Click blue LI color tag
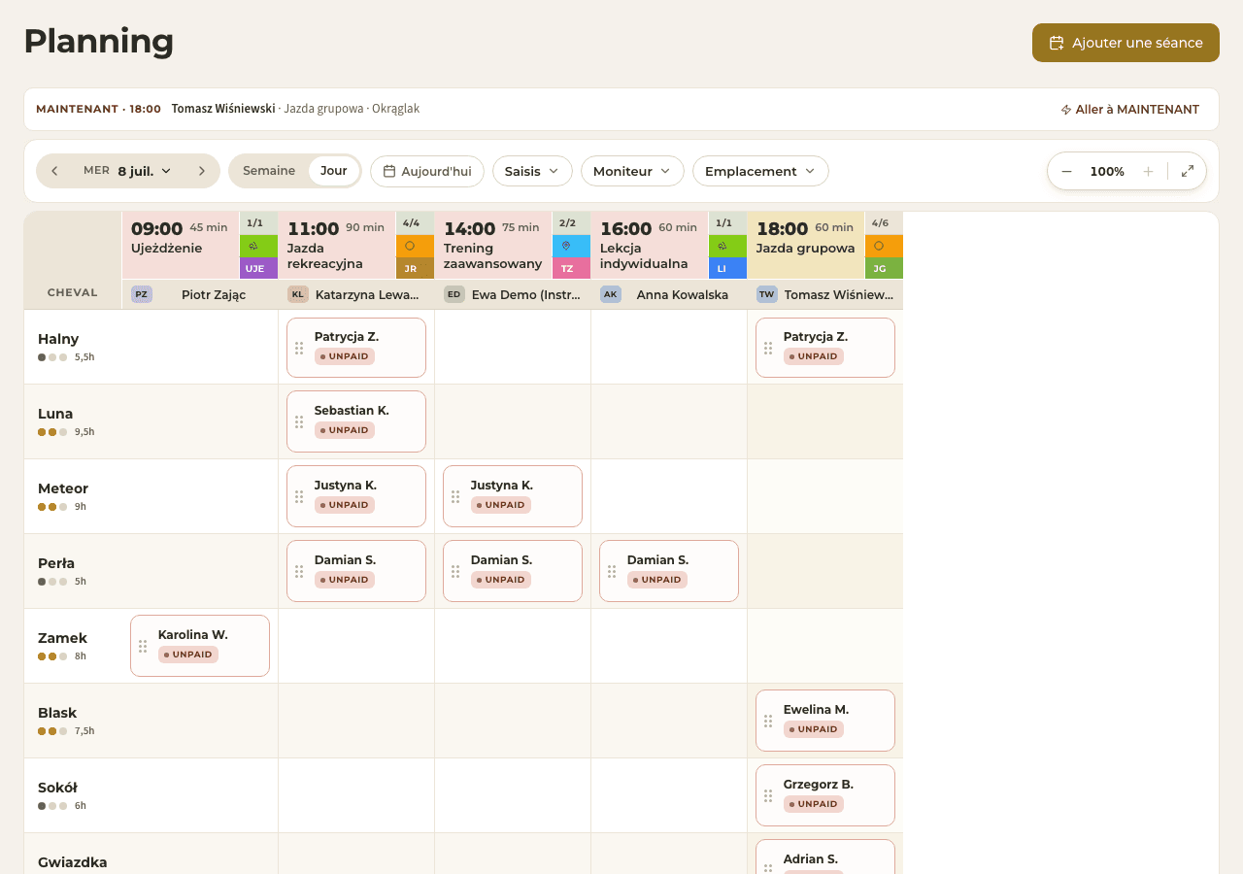 727,269
